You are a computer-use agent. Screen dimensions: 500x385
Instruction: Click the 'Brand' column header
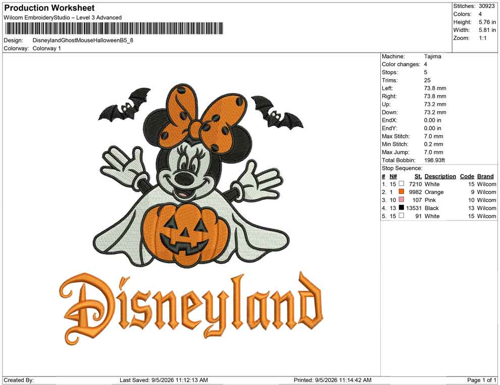click(485, 176)
